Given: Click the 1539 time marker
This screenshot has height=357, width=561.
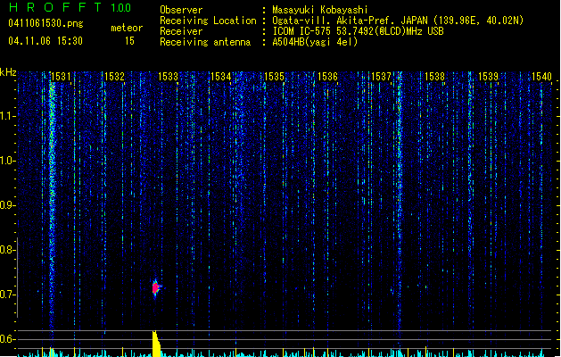Looking at the screenshot, I should (488, 77).
